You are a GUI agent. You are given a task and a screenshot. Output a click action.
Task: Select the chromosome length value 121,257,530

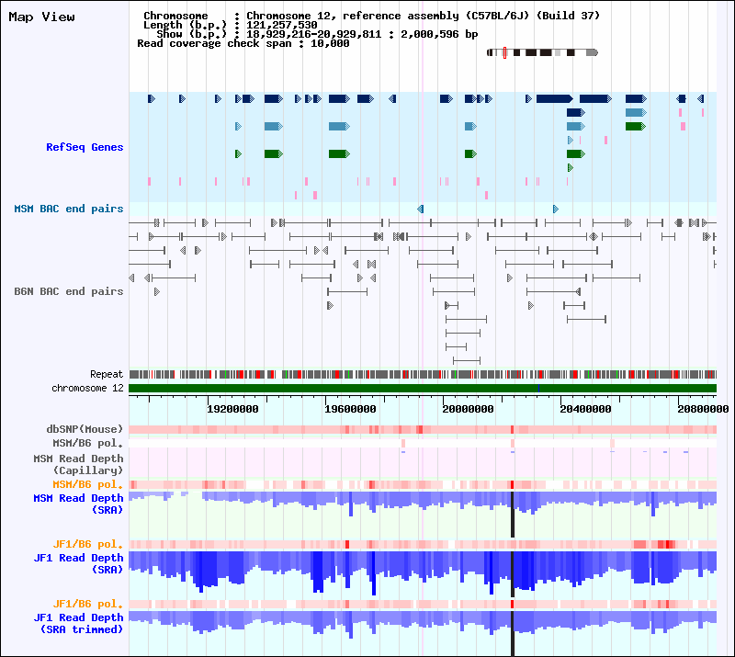click(x=282, y=25)
